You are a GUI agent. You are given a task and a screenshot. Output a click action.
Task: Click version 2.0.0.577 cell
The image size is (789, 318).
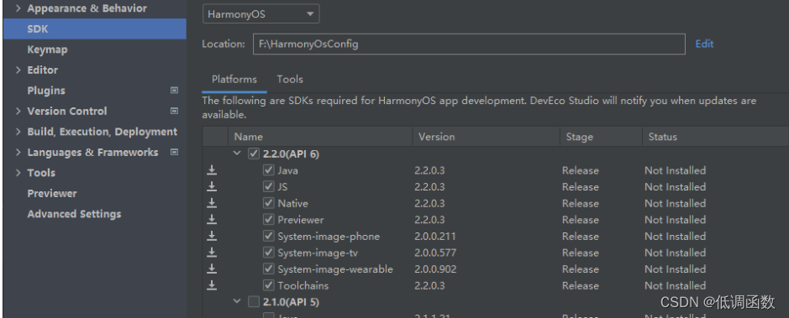pyautogui.click(x=435, y=253)
